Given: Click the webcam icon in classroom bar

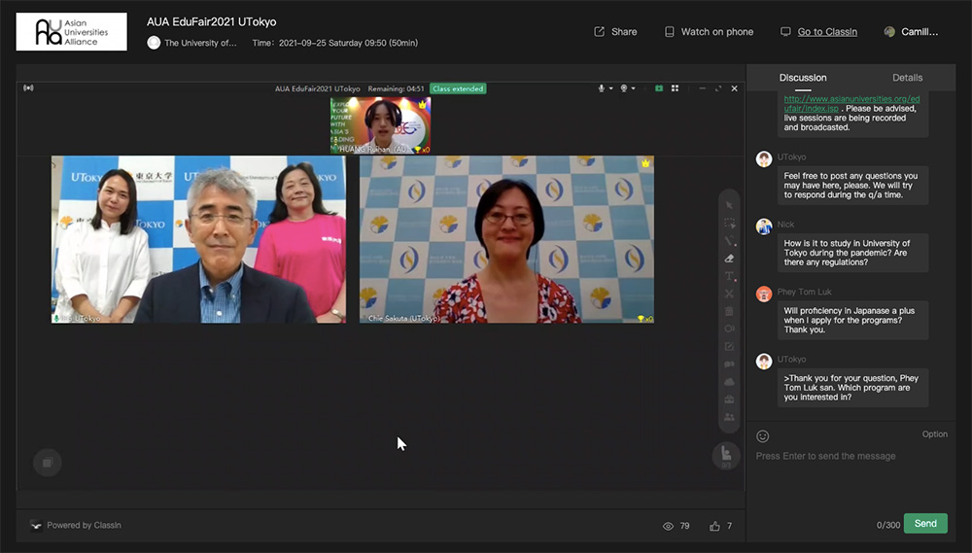Looking at the screenshot, I should (624, 88).
